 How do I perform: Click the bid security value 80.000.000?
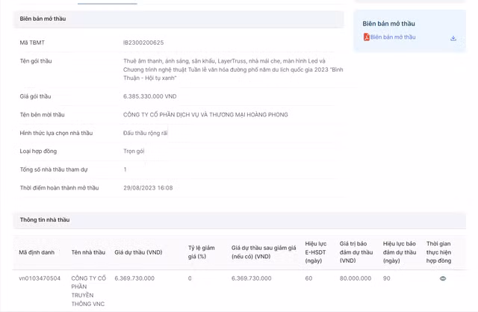point(356,278)
